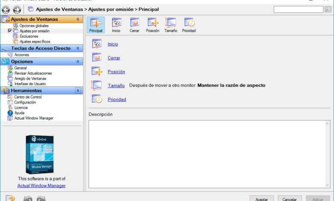
Task: Go back with the left arrow button
Action: tap(6, 9)
